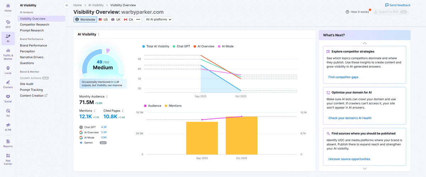
Task: Toggle Total AI Visibility series in legend
Action: [155, 46]
